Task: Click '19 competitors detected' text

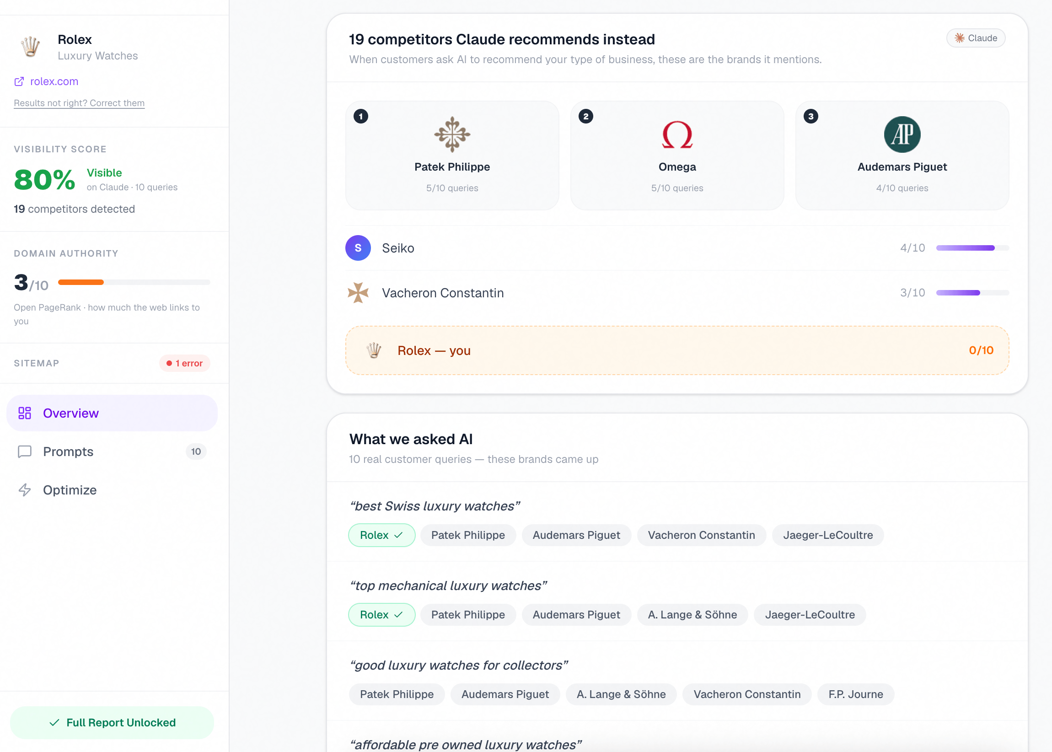Action: coord(75,209)
